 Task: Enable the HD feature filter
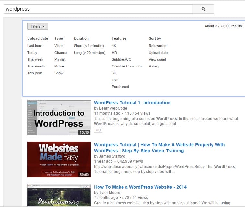[114, 53]
